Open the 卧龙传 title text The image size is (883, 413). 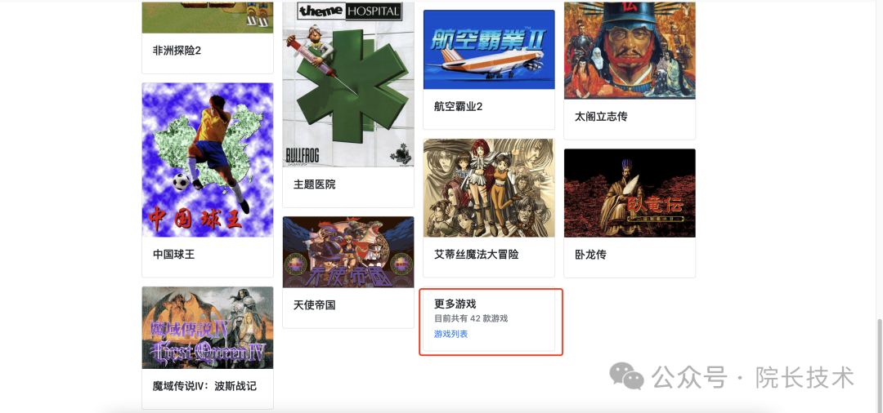[590, 255]
